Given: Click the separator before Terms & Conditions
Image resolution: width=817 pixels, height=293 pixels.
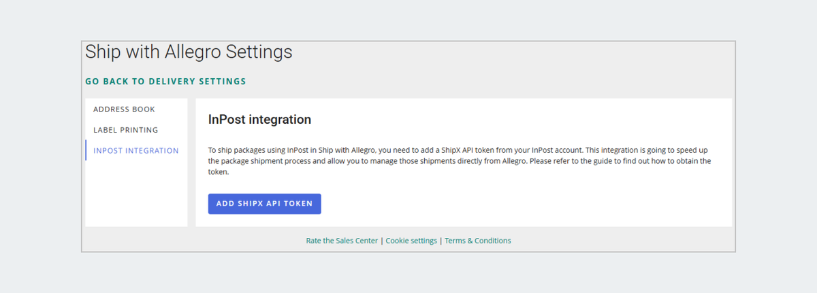Looking at the screenshot, I should 441,241.
